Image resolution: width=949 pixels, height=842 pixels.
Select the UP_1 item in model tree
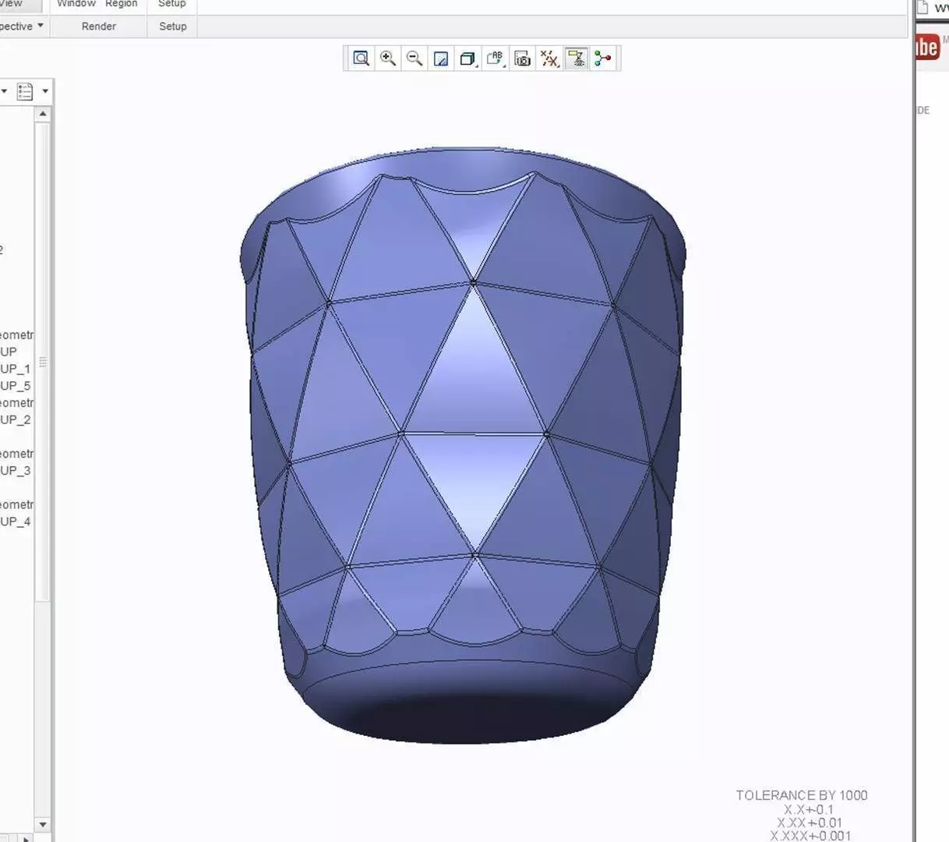click(16, 369)
